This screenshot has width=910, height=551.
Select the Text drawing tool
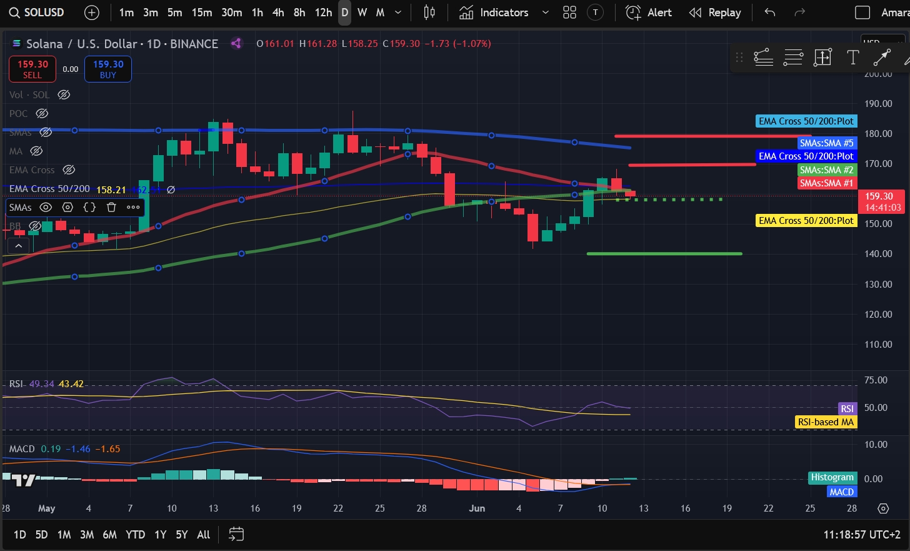pos(852,58)
